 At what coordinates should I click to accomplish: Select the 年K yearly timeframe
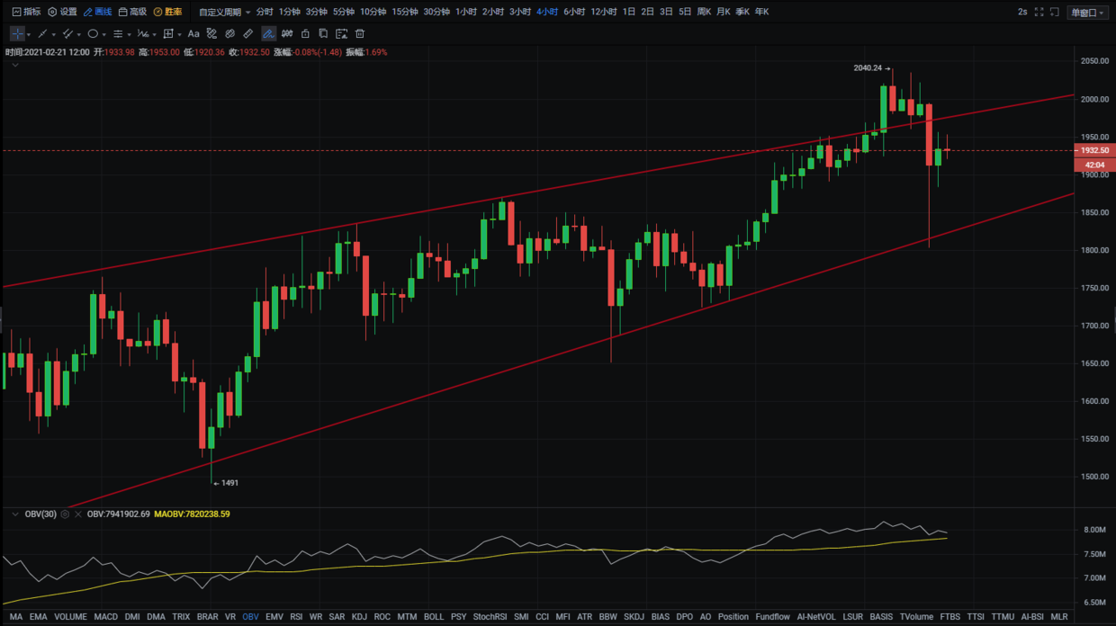click(x=762, y=12)
